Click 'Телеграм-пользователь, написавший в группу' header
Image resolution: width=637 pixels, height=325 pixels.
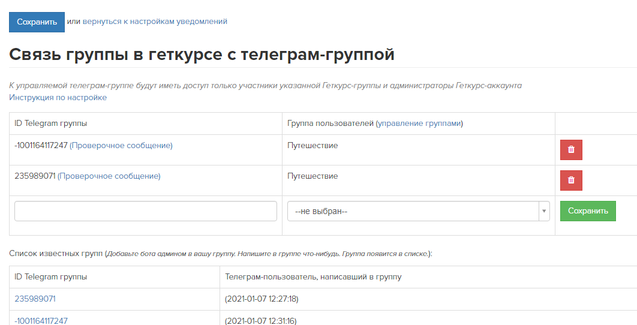(313, 277)
